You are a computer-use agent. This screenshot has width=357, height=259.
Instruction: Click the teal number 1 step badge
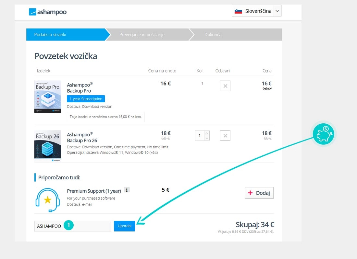pyautogui.click(x=68, y=225)
